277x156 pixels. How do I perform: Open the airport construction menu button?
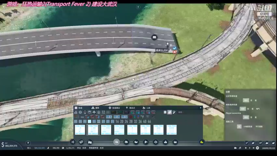coord(146,142)
